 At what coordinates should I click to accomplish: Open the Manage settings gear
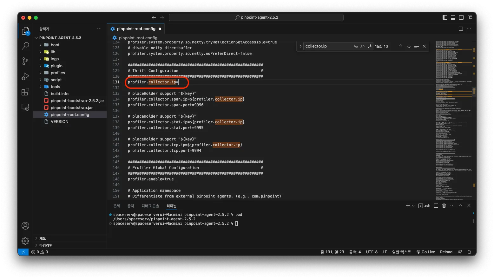coord(25,241)
